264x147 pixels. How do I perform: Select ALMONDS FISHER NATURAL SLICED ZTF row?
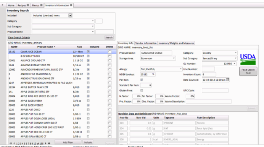coord(62,70)
